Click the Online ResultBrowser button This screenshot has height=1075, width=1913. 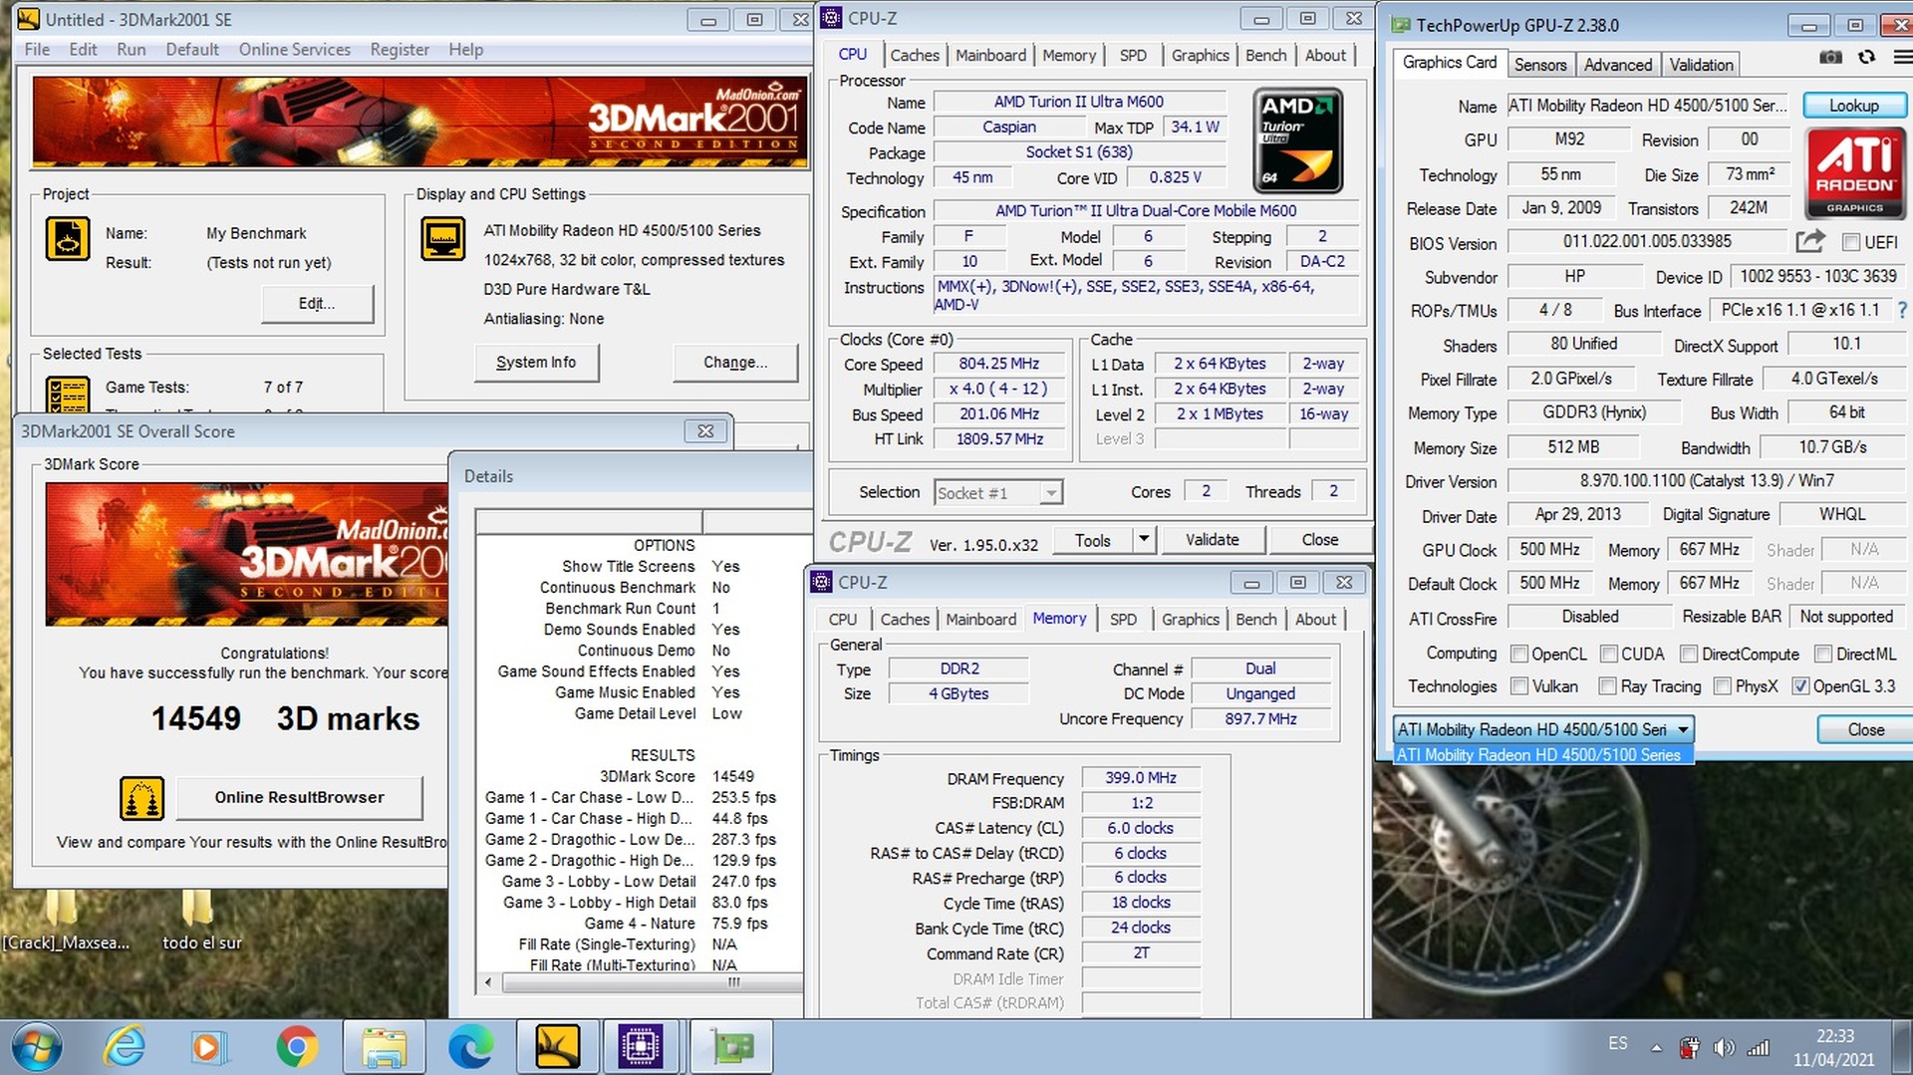tap(299, 797)
